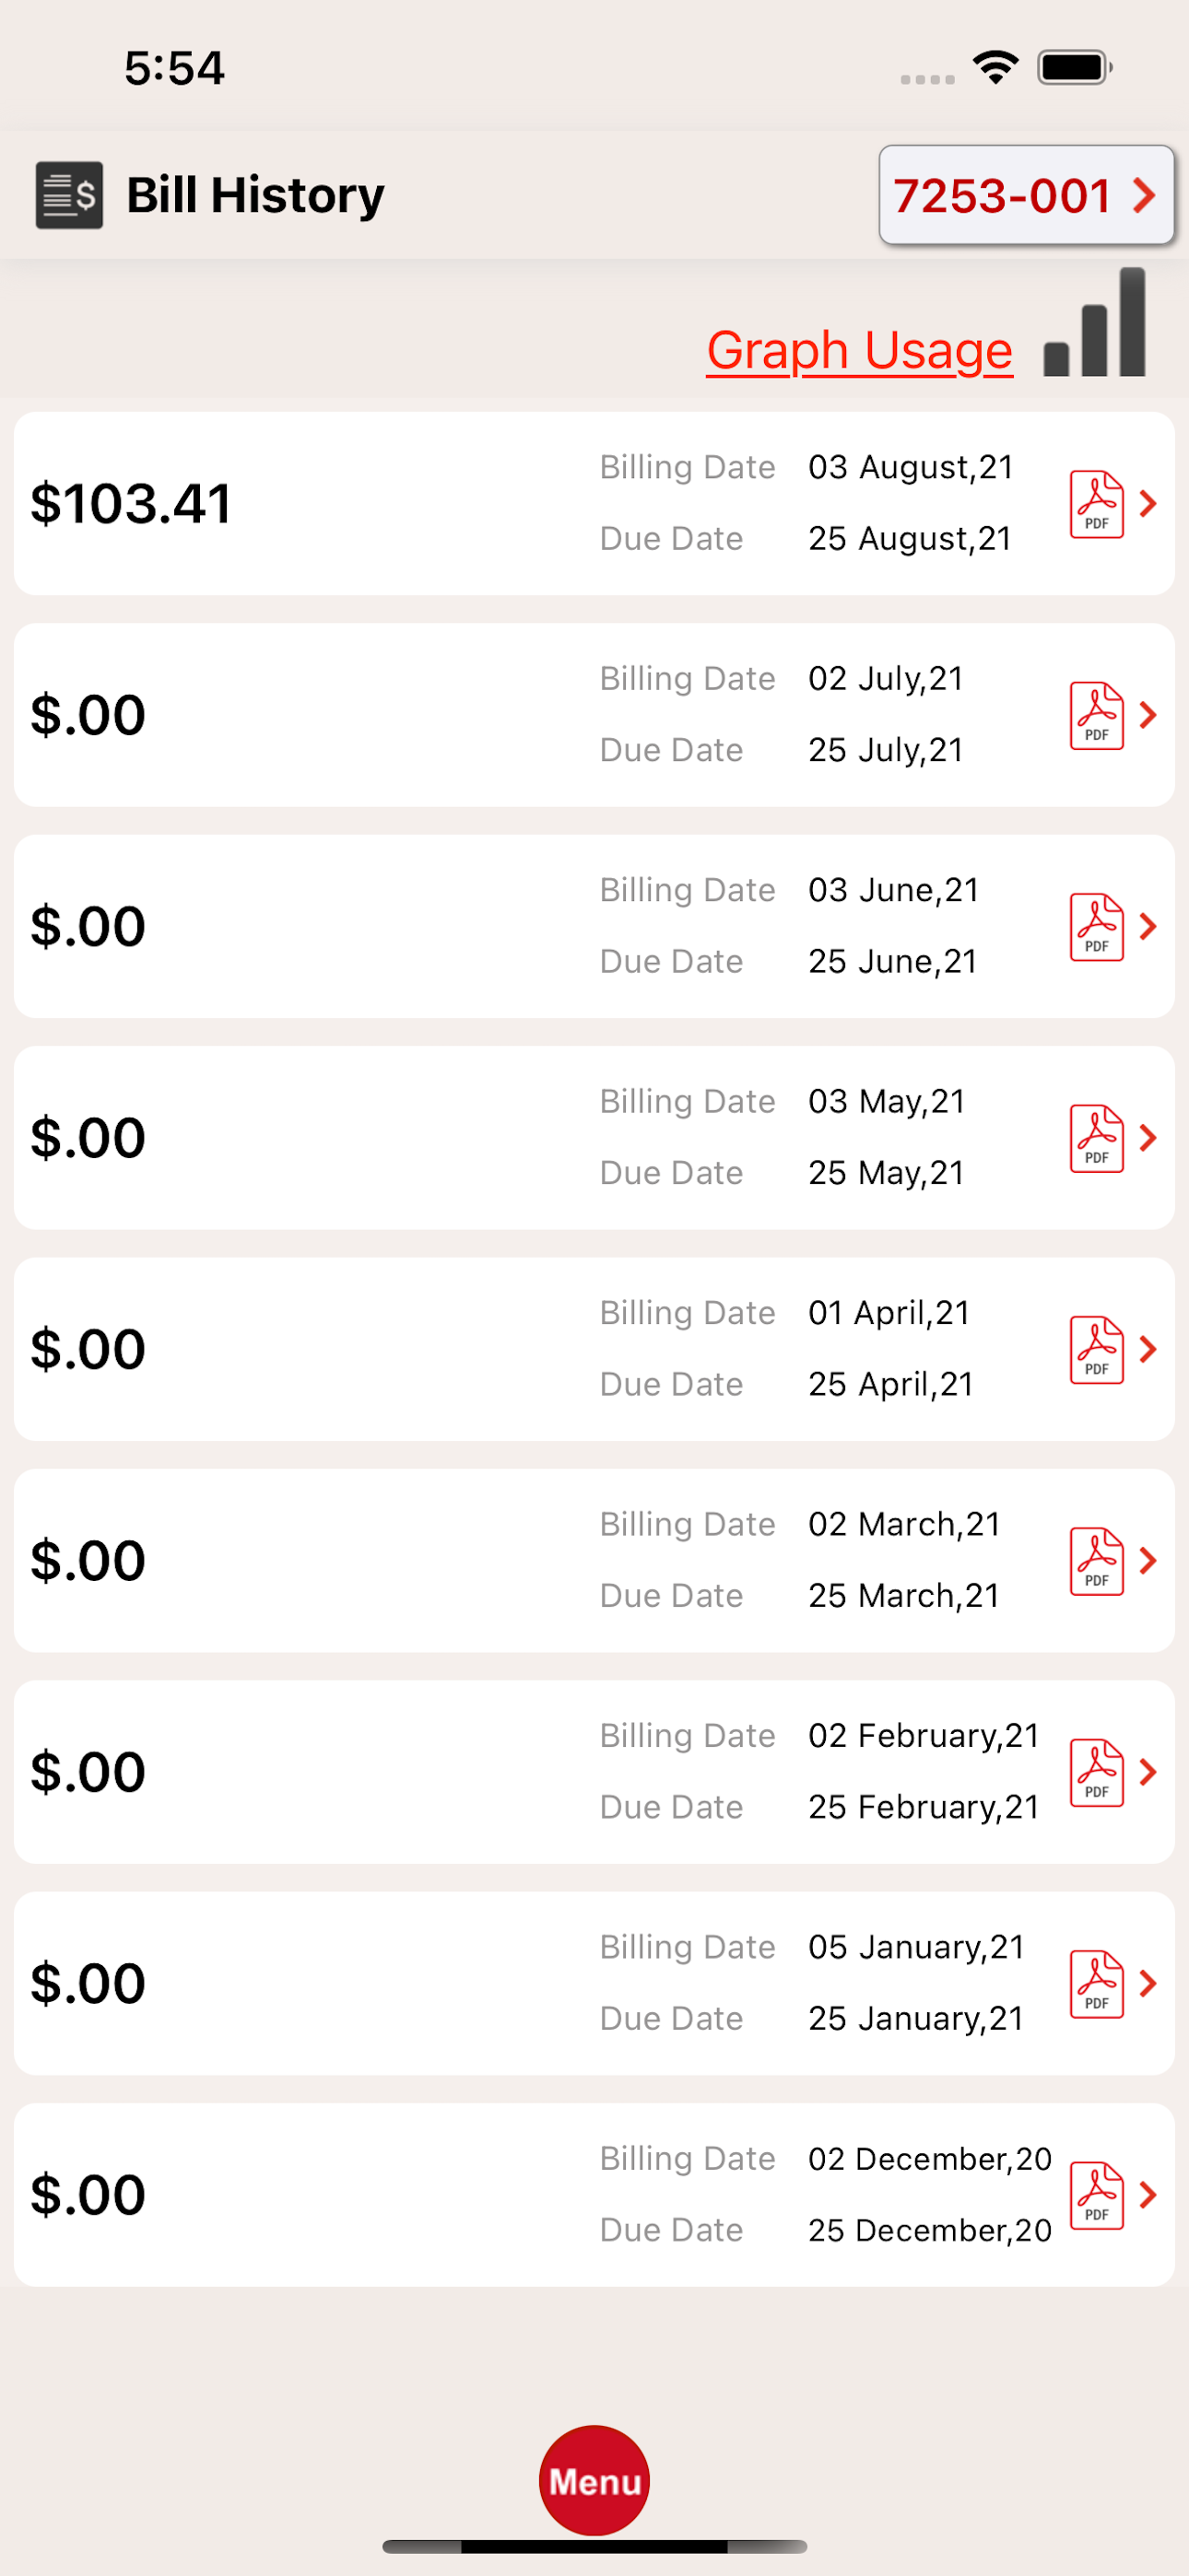Open PDF for the July 2021 bill
The width and height of the screenshot is (1189, 2576).
(x=1096, y=715)
